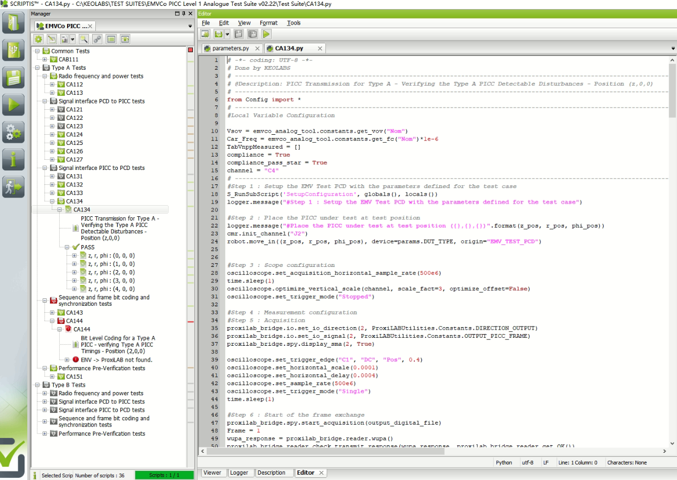Click the multi-floppy save all icon in Editor toolbar
Screen dimensions: 677x480
pos(252,34)
